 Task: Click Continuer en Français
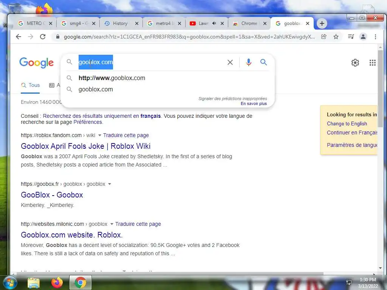tap(352, 133)
